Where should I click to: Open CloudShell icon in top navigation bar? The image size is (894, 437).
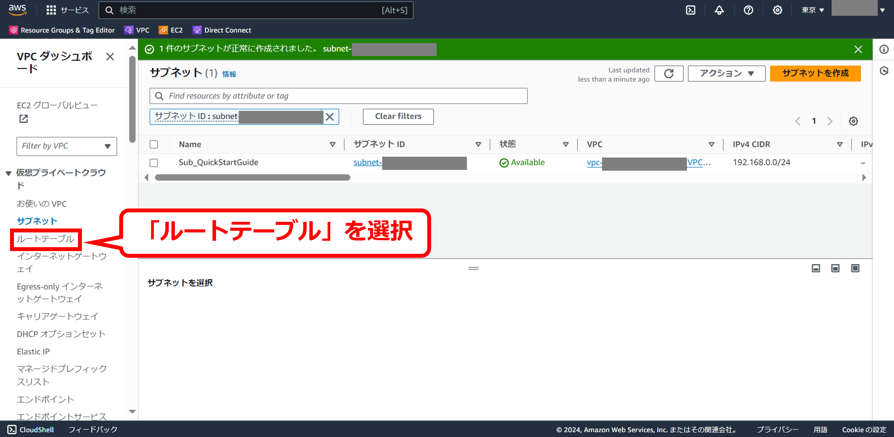pos(690,10)
